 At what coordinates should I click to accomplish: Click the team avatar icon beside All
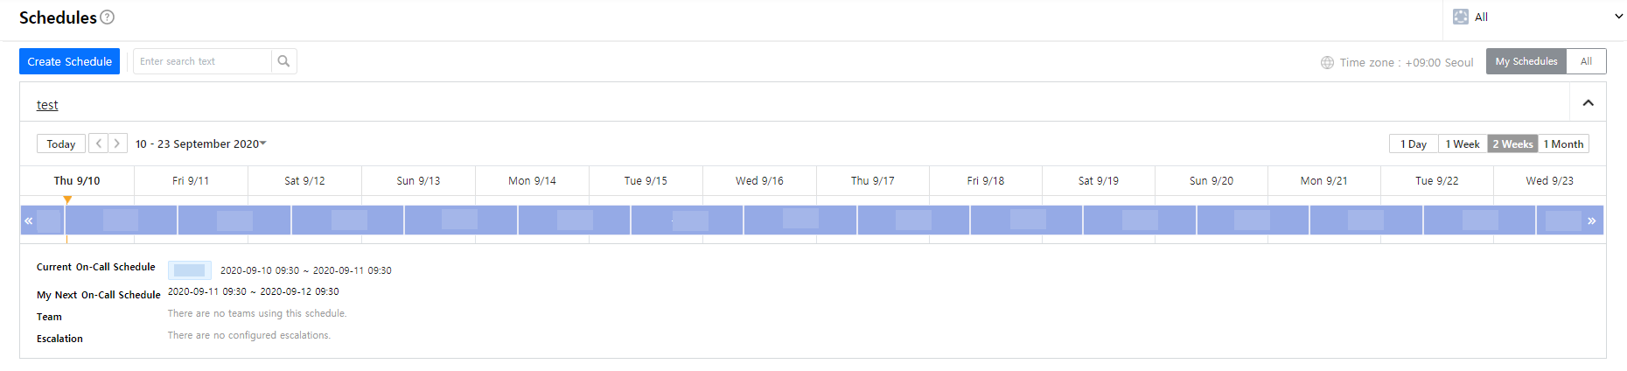(1460, 17)
